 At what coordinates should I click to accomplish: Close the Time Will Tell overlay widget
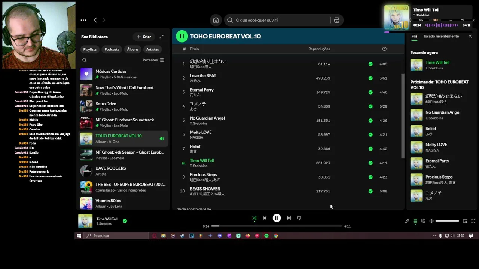[473, 20]
